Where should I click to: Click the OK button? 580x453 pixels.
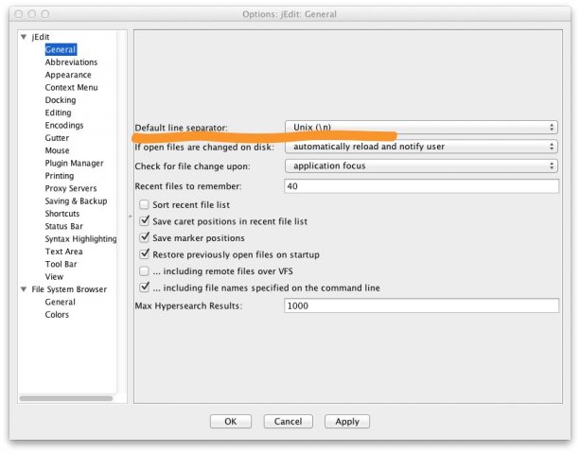tap(231, 422)
